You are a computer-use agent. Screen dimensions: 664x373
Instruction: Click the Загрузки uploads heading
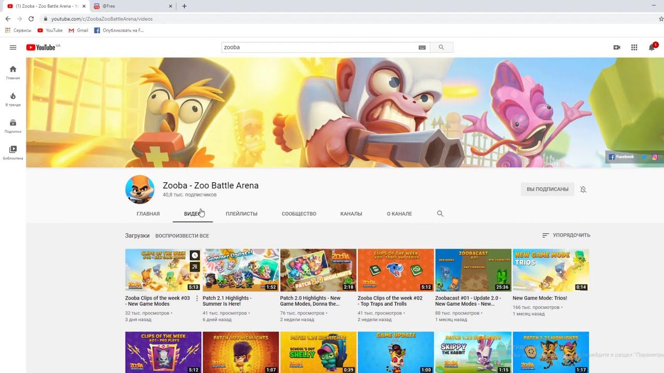(x=137, y=236)
